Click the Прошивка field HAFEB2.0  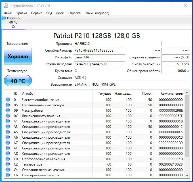pos(99,44)
